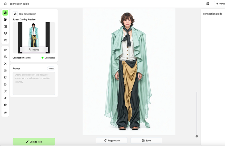Viewport: 225px width, 146px height.
Task: Click the open book pattern icon in the sidebar
Action: pyautogui.click(x=5, y=27)
